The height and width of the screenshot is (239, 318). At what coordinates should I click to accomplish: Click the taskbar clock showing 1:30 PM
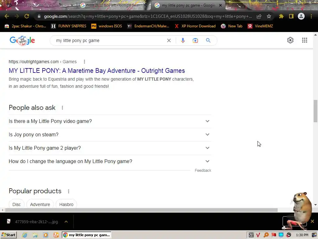pyautogui.click(x=302, y=235)
